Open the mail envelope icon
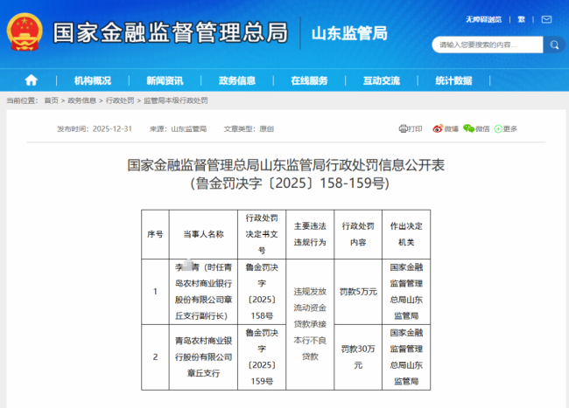This screenshot has height=408, width=569. [x=546, y=19]
